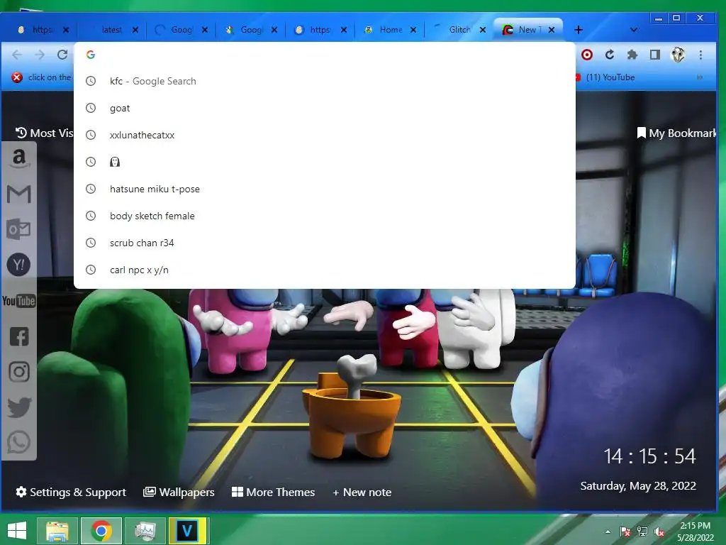
Task: Click the red target extension icon
Action: [x=587, y=55]
